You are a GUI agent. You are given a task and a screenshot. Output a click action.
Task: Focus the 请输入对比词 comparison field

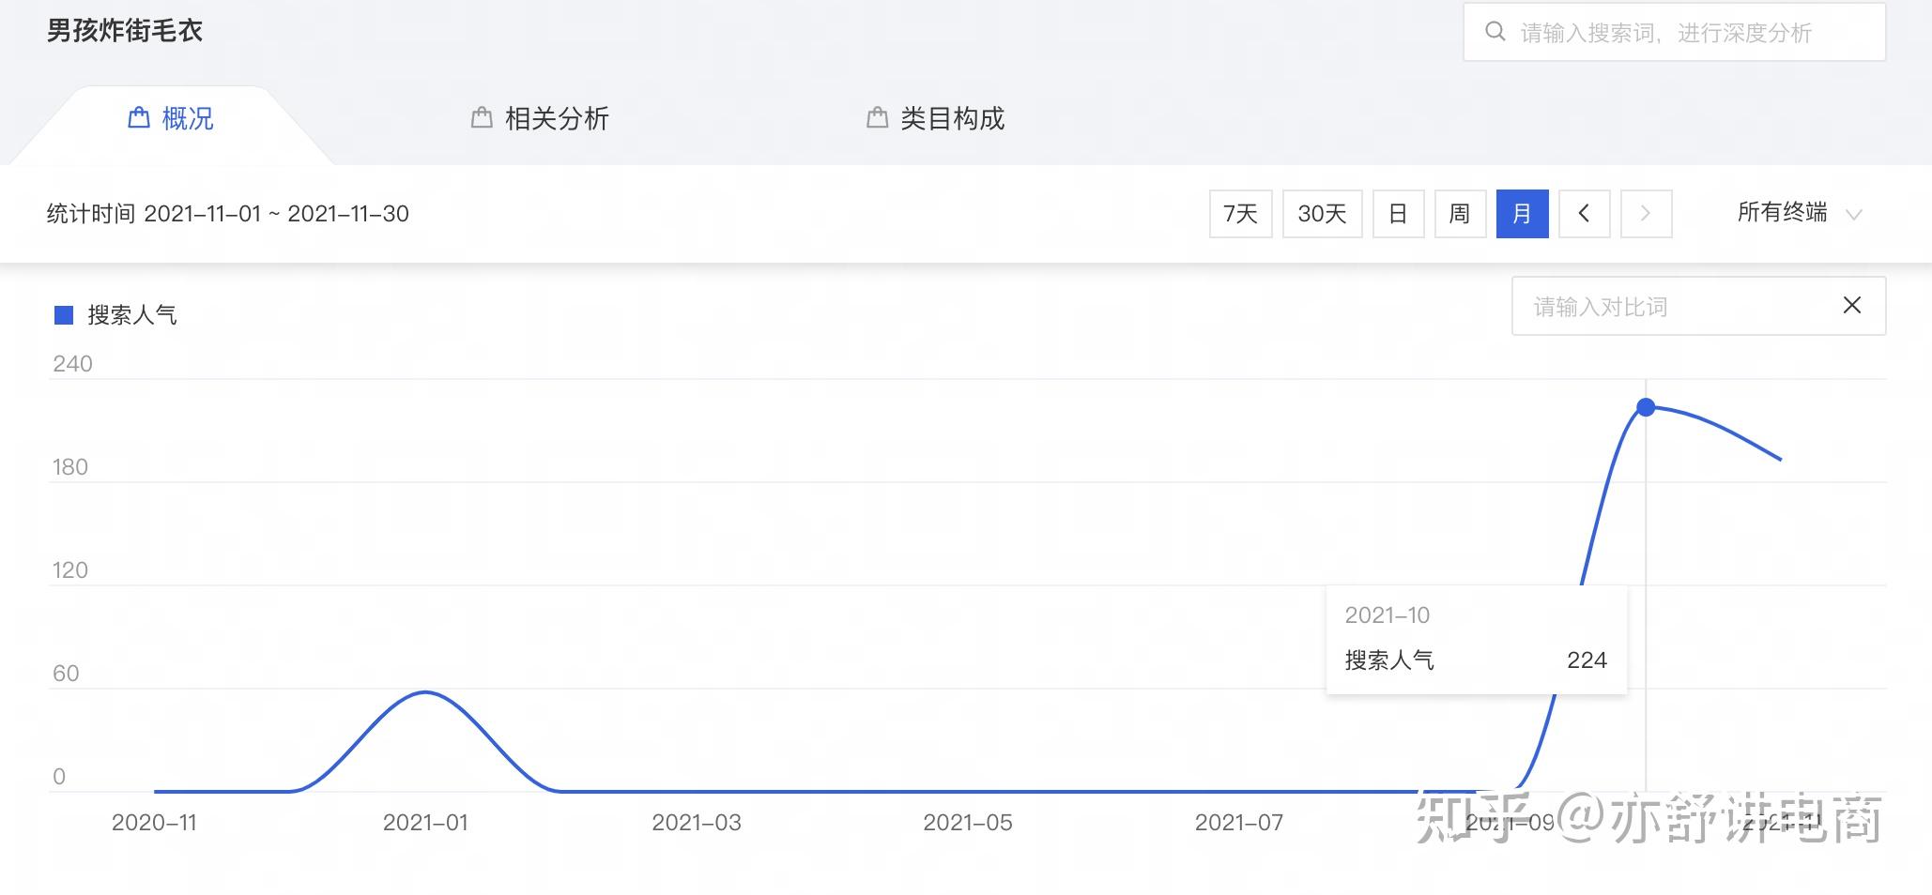(1671, 307)
